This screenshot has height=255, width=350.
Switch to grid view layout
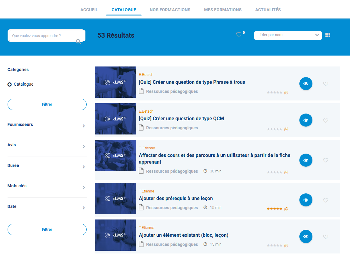click(328, 35)
